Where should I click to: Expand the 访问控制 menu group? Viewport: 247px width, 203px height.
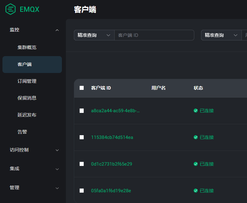tap(57, 150)
